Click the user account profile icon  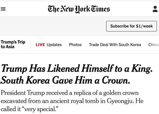pos(155,9)
